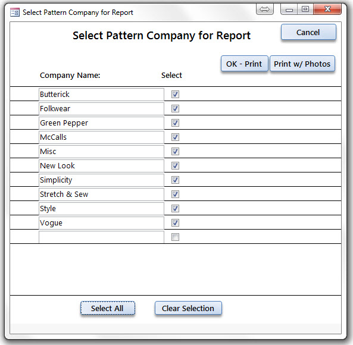The width and height of the screenshot is (353, 345).
Task: Deselect the Green Pepper checkbox
Action: pyautogui.click(x=175, y=123)
